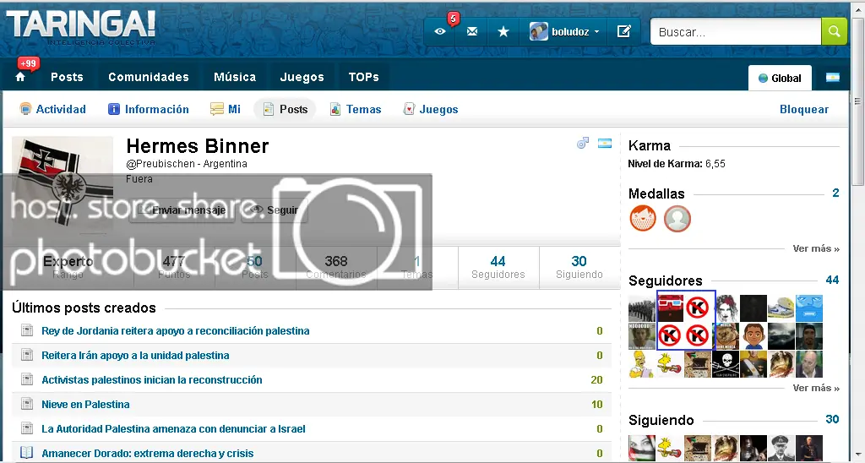
Task: Click the document icon beside Nieve en Palestina
Action: (27, 405)
